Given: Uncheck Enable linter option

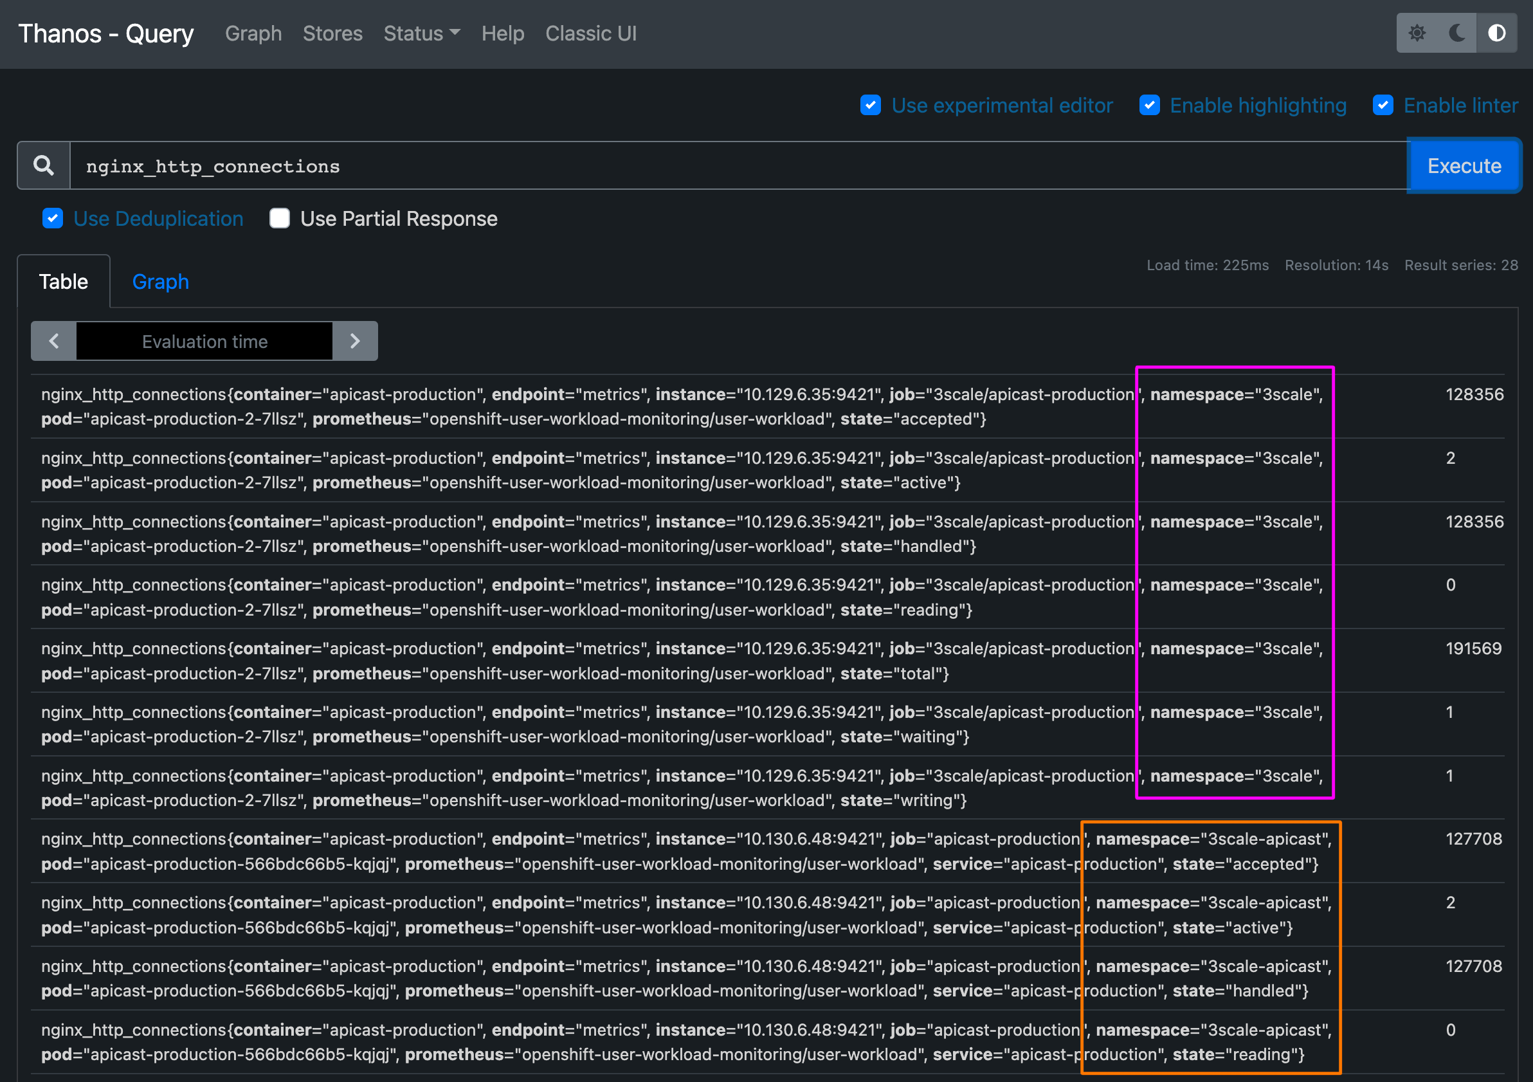Looking at the screenshot, I should [x=1383, y=105].
